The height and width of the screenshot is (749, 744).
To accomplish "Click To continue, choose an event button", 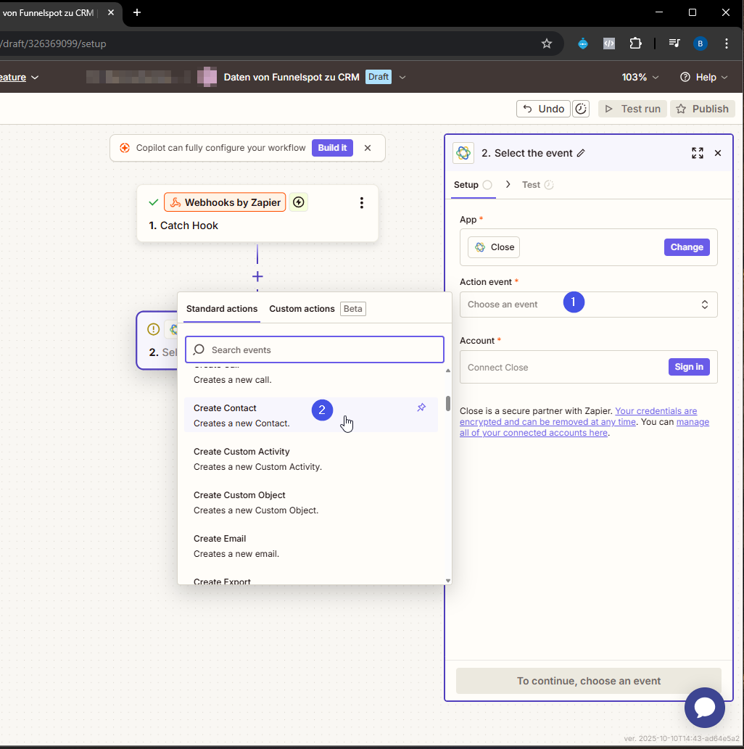I will pyautogui.click(x=588, y=681).
